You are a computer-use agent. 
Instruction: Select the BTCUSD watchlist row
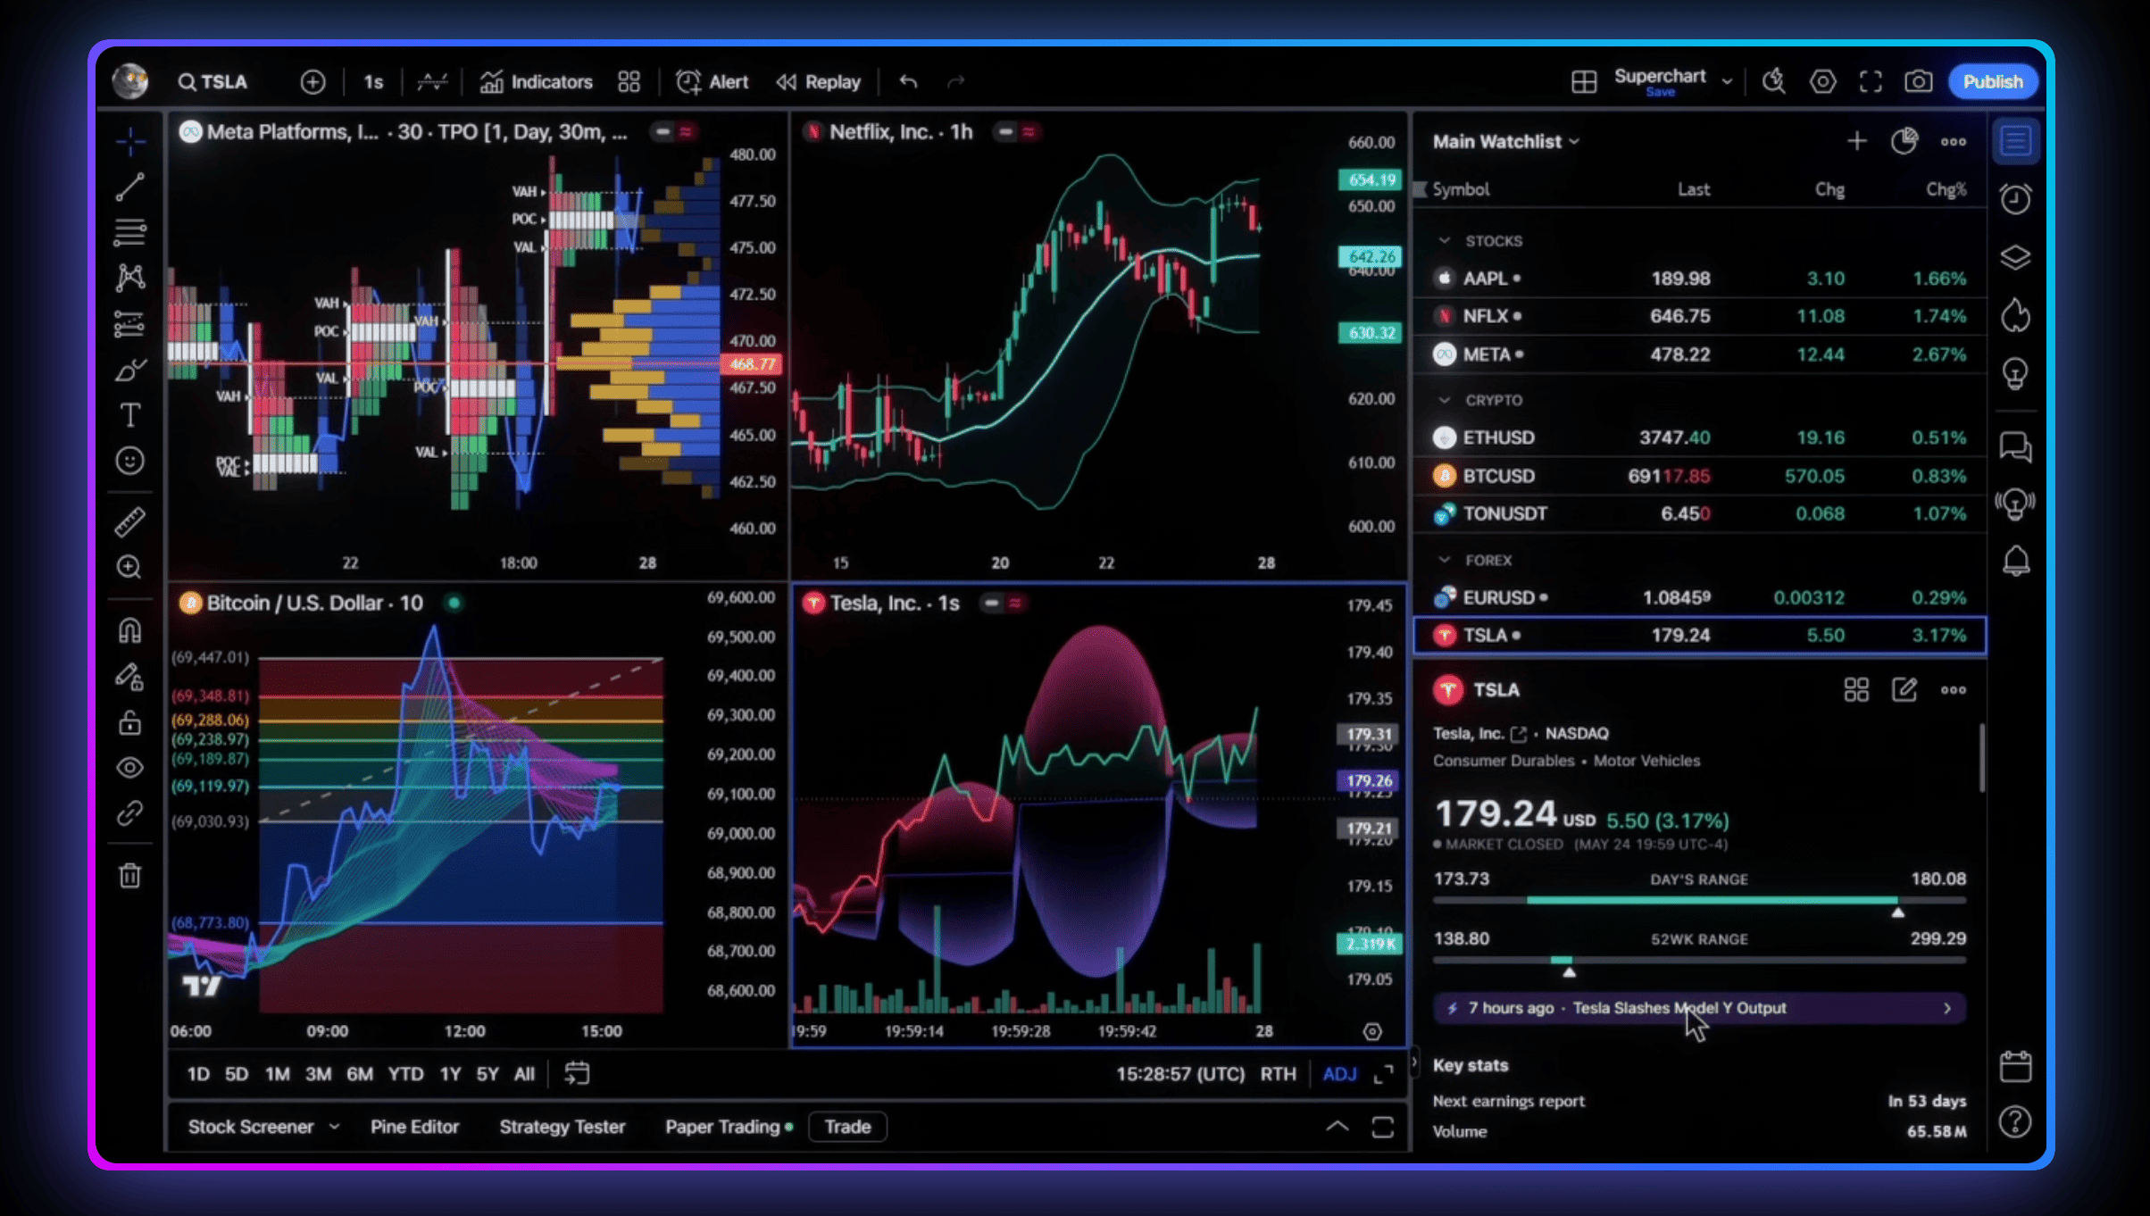point(1699,476)
